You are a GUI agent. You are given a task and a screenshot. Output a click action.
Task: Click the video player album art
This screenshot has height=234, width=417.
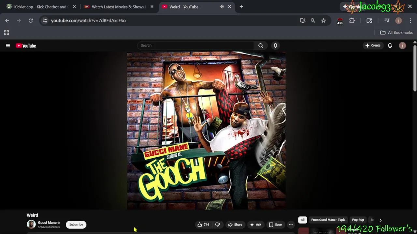tap(206, 130)
